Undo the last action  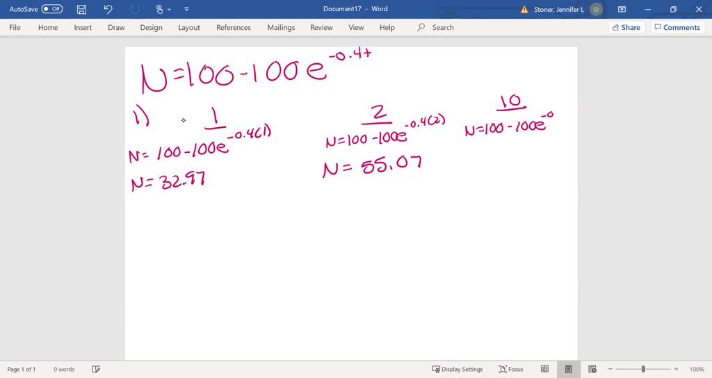coord(108,9)
